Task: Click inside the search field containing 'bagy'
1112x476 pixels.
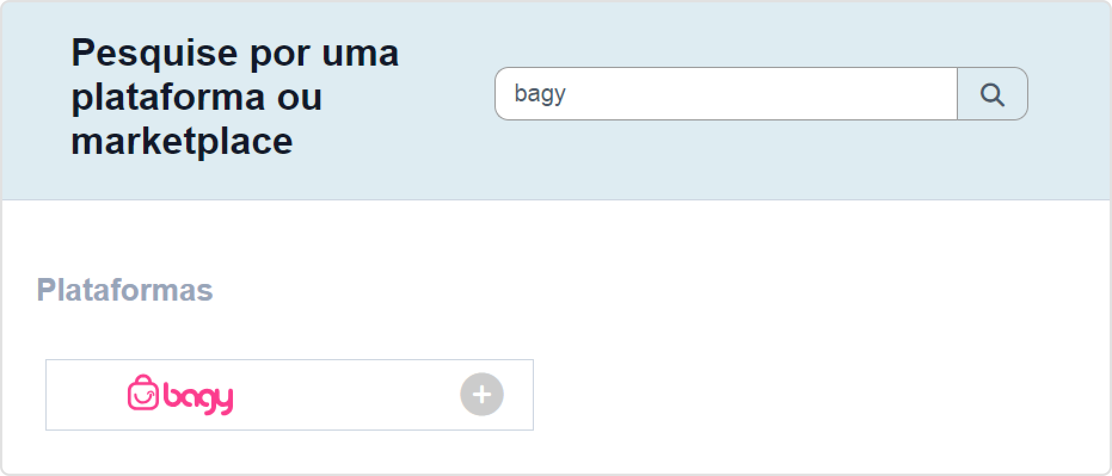Action: [717, 94]
